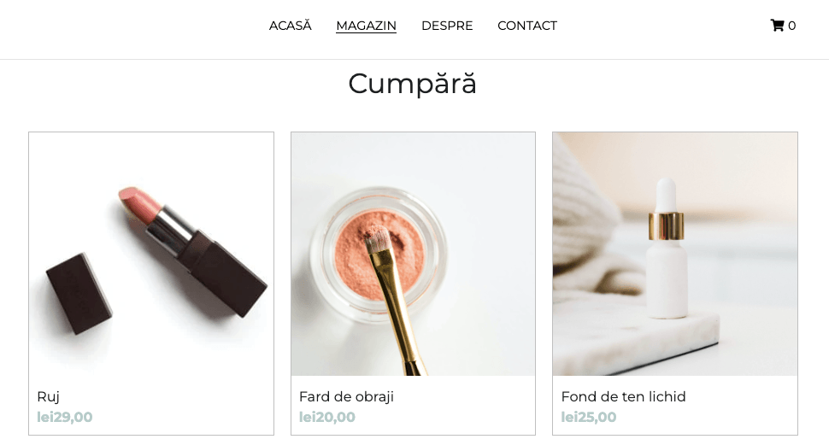Screen dimensions: 829x445
Task: Open the Fond de ten lichid title
Action: 623,397
